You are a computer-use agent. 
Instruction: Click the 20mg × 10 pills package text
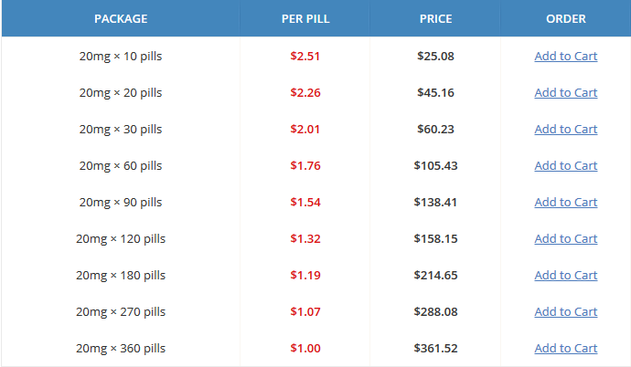[121, 57]
